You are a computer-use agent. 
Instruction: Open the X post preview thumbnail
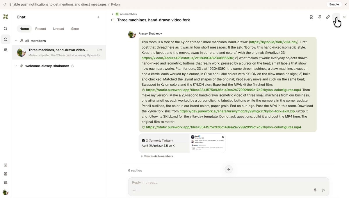click(x=207, y=143)
